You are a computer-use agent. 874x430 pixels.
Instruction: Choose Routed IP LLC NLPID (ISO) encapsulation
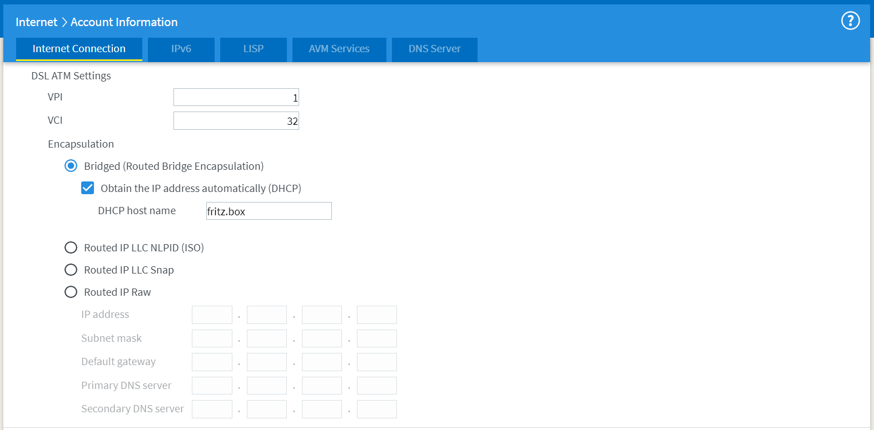coord(71,247)
